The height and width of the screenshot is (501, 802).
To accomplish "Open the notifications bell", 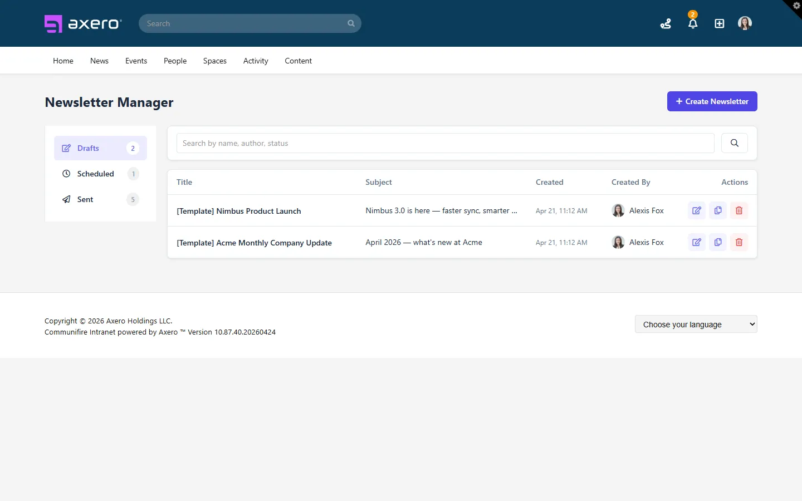I will point(693,23).
